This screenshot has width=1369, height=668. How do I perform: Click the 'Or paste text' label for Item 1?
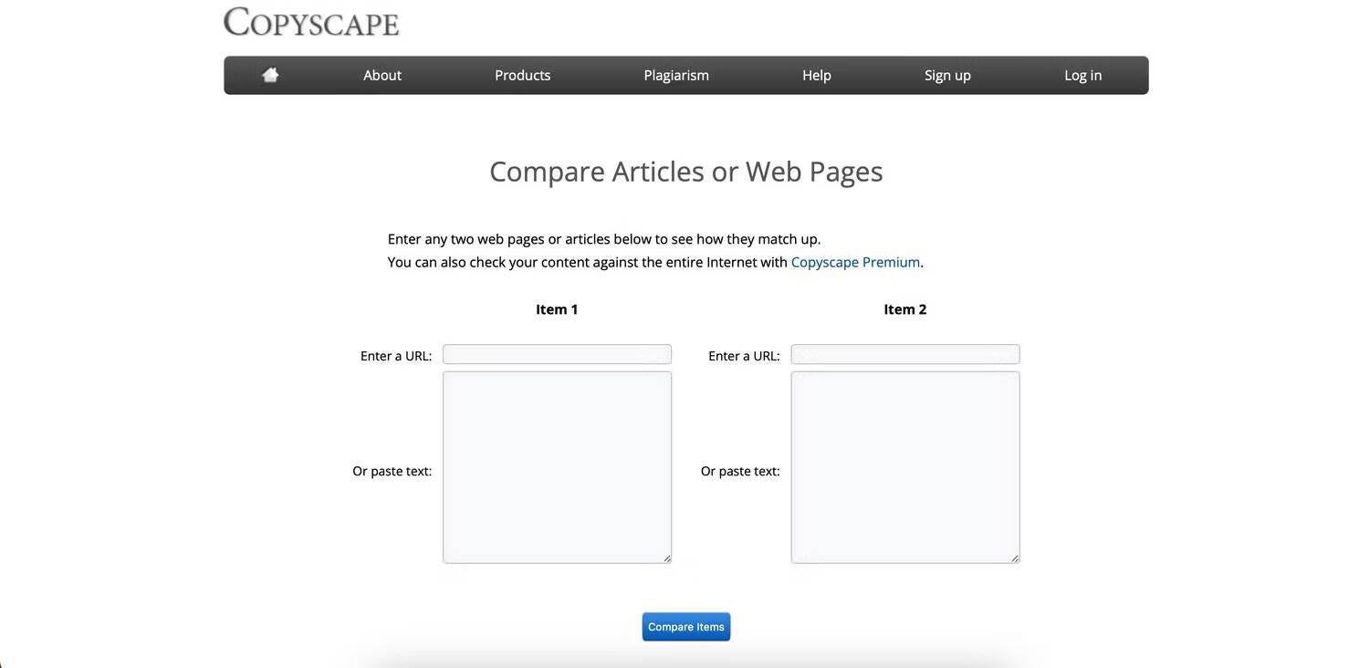point(392,471)
